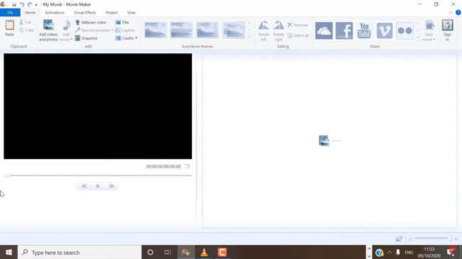
Task: Expand the AutoMovie themes gallery
Action: click(249, 37)
